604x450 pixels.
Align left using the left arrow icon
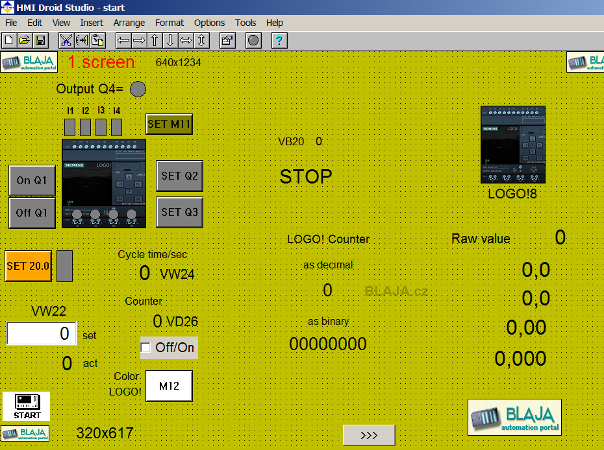click(123, 40)
